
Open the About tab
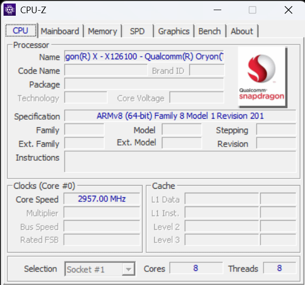(x=242, y=31)
